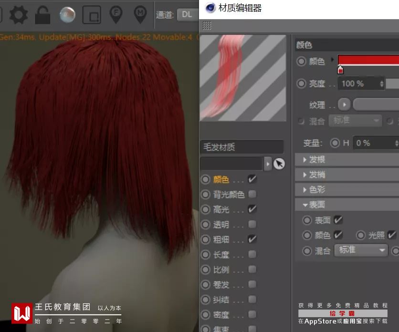Screen dimensions: 399x332
Task: Open the surface 混合 标准 dropdown
Action: click(x=361, y=250)
